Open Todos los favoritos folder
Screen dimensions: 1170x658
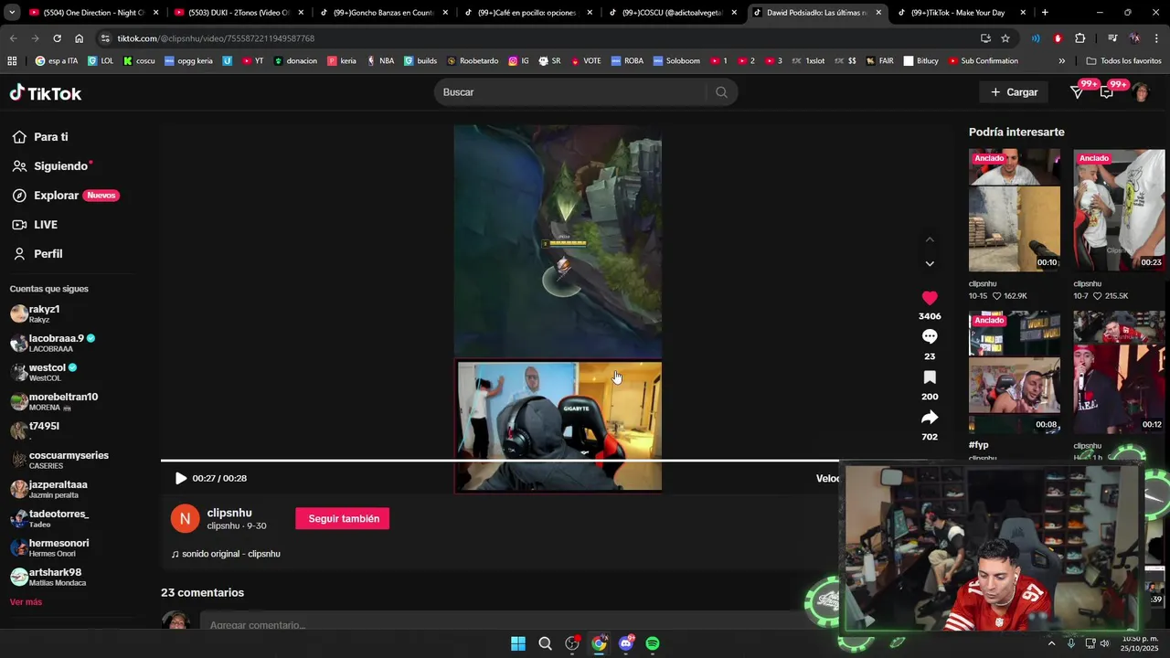tap(1123, 61)
